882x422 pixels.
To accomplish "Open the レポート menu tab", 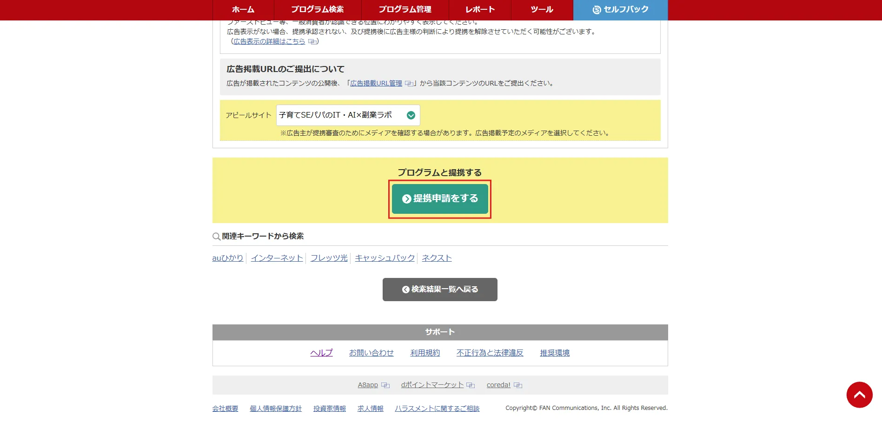I will pyautogui.click(x=480, y=10).
